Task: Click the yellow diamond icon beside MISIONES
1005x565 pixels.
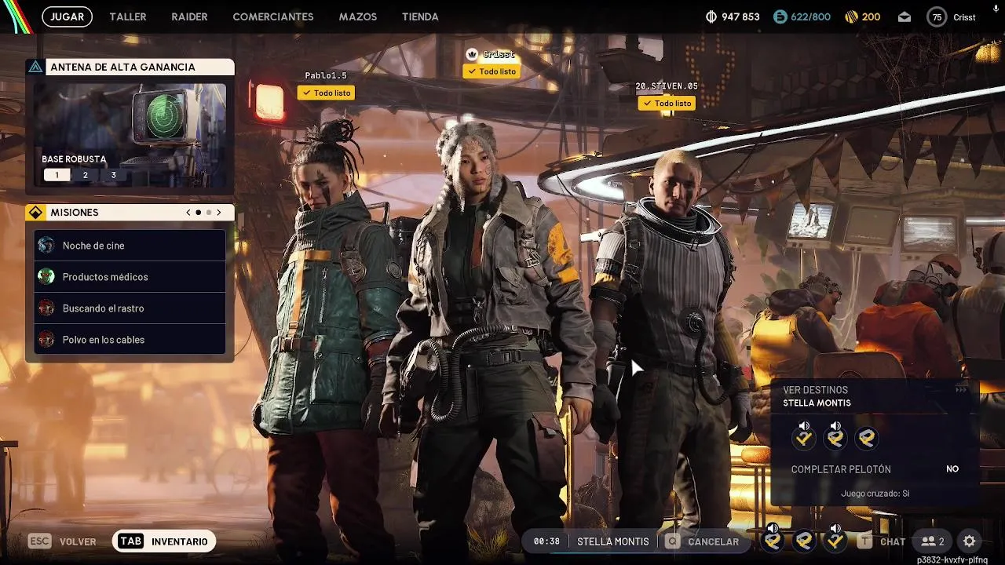Action: point(35,213)
